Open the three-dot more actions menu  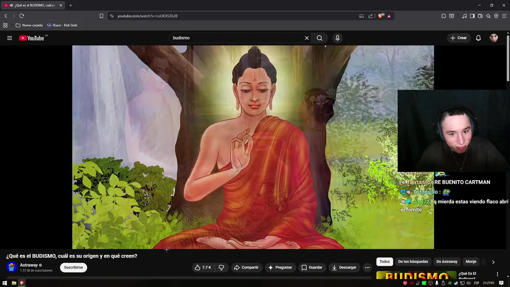(367, 267)
